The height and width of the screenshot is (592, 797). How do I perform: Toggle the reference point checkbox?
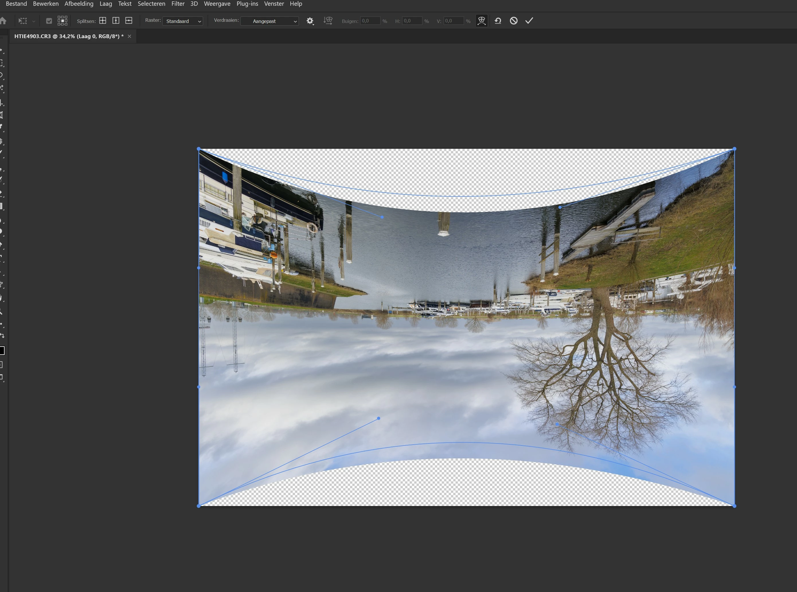tap(49, 21)
